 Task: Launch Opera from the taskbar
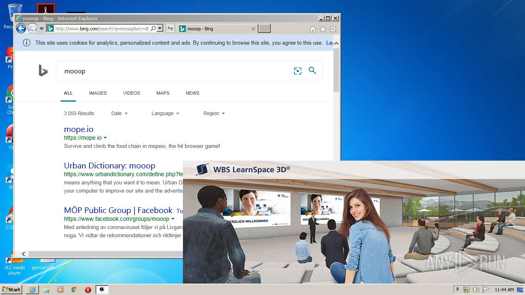click(x=88, y=290)
